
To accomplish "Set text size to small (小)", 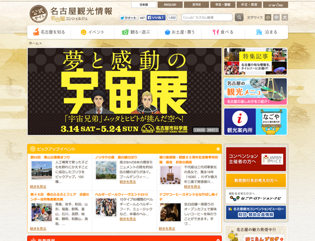I will [x=268, y=18].
